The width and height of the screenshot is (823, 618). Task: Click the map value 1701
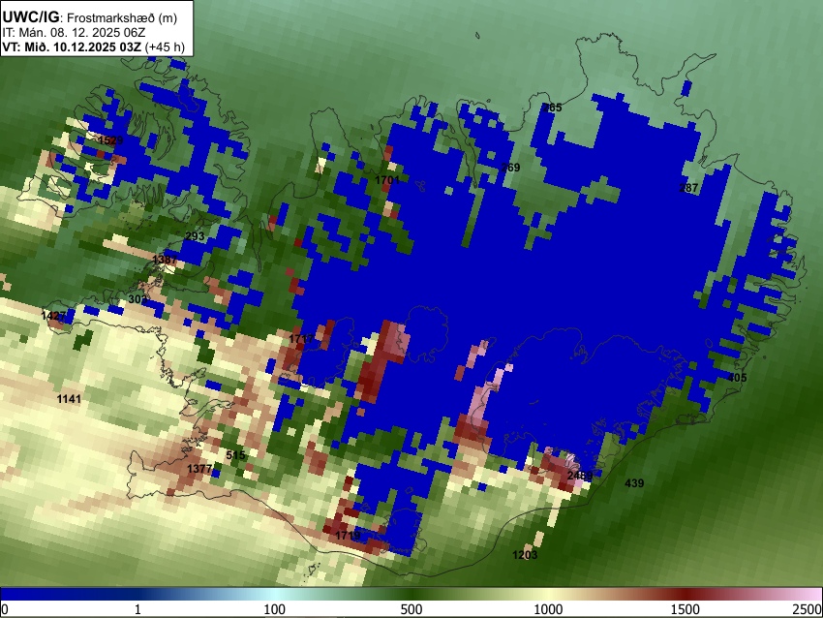(387, 180)
